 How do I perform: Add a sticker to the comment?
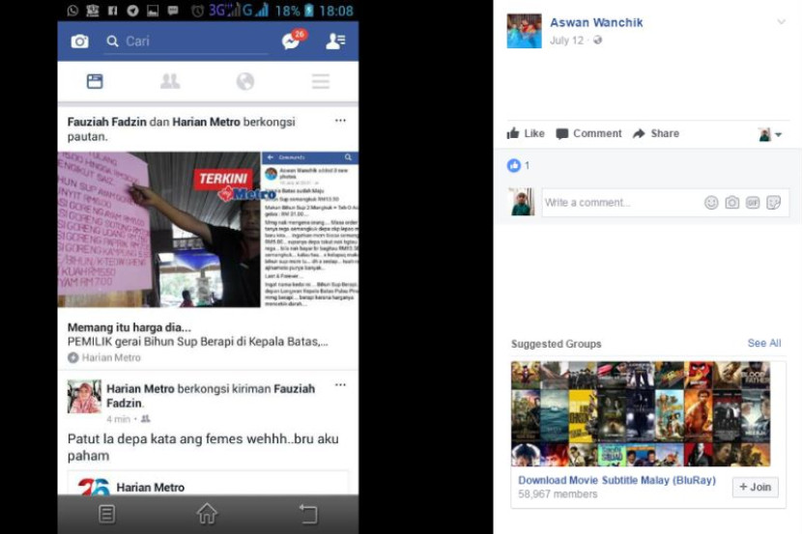coord(773,203)
